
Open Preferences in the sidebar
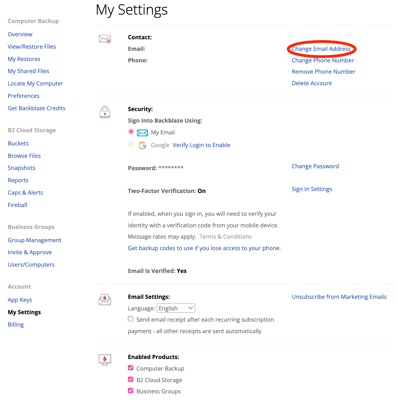click(x=24, y=96)
